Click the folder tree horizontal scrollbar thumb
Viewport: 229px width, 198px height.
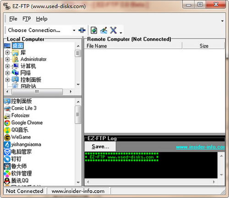[x=37, y=92]
